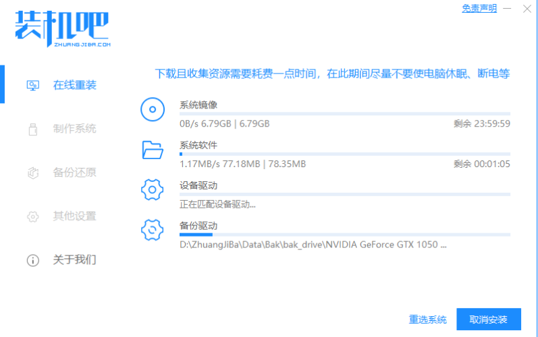
Task: Open the 其他设置 section
Action: tap(74, 216)
